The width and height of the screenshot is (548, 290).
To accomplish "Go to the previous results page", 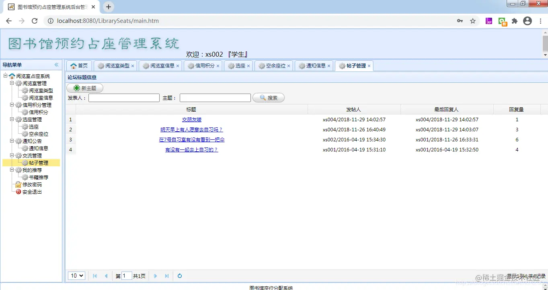I will (106, 276).
